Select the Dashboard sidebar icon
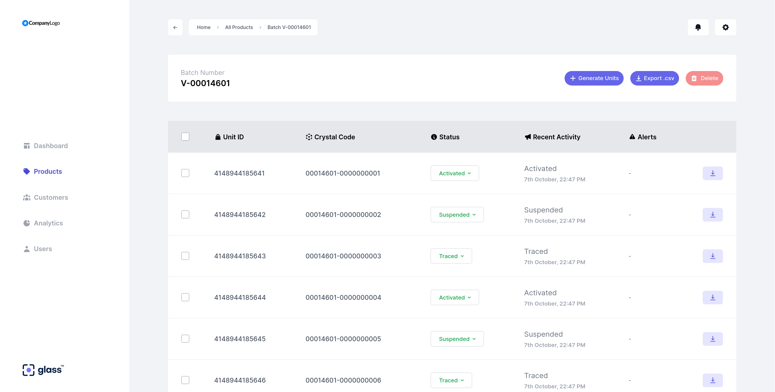The height and width of the screenshot is (392, 775). [x=27, y=145]
